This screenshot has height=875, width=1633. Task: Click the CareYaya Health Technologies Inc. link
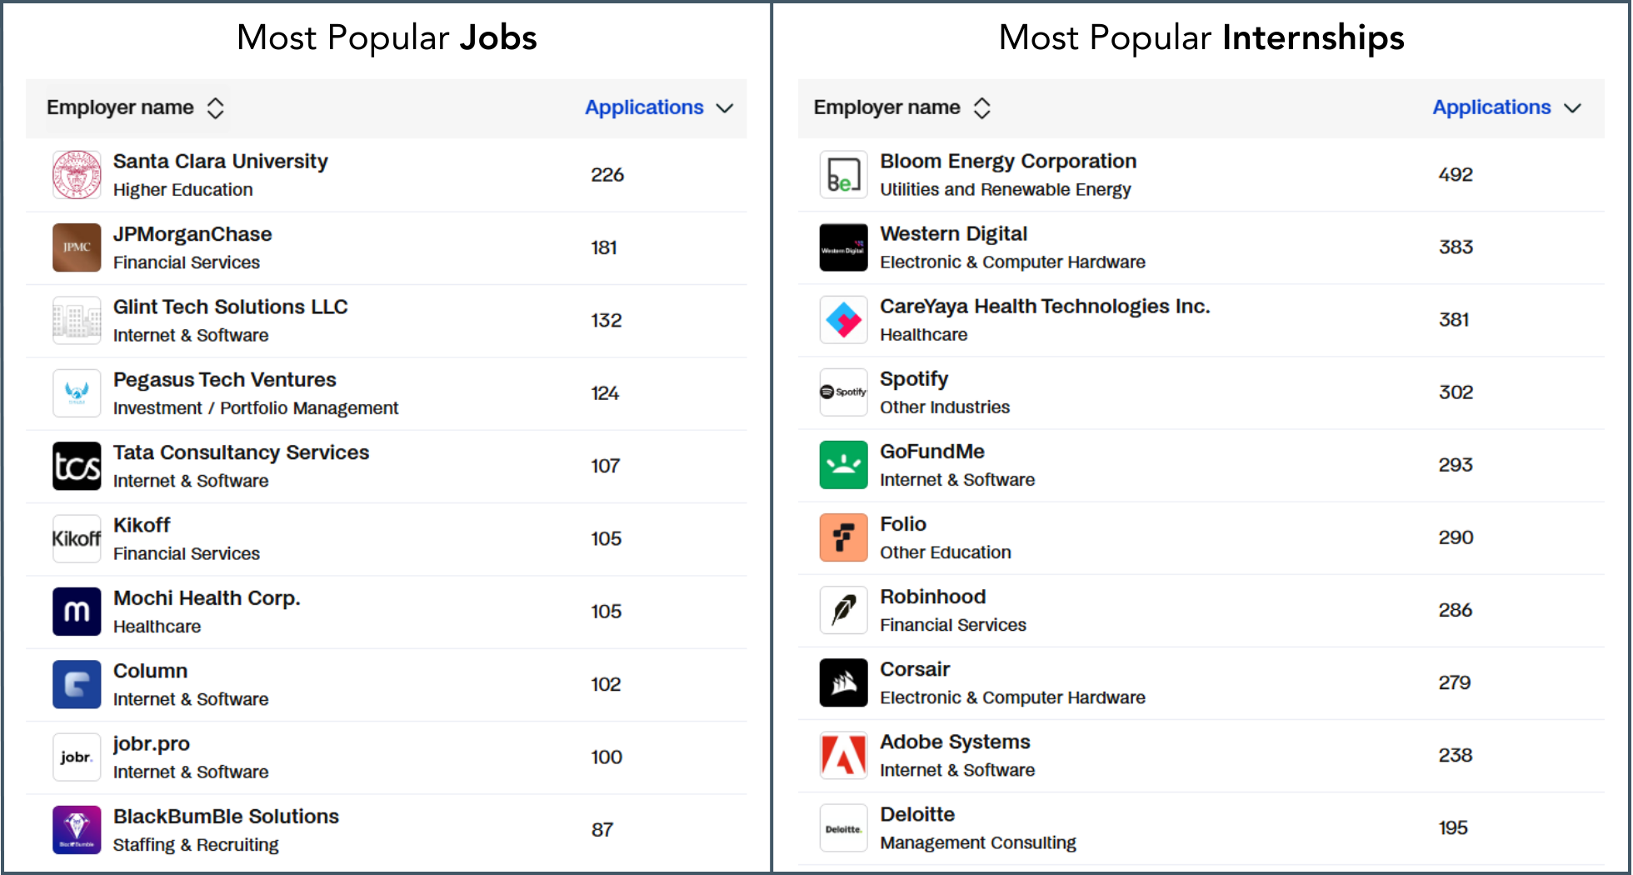point(1045,306)
